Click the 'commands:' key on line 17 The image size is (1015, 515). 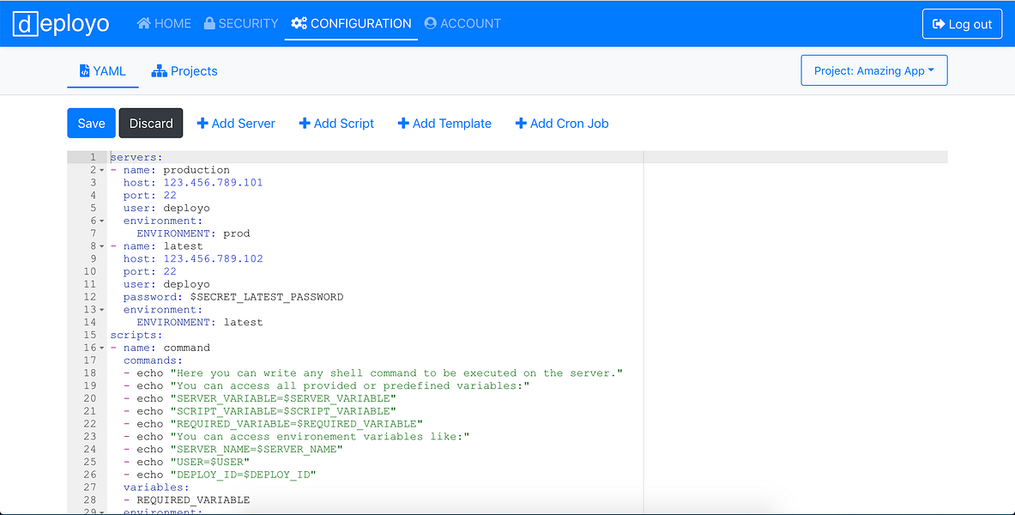[154, 360]
